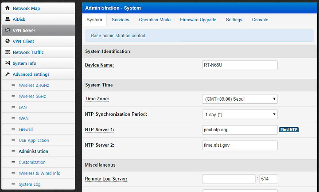319x192 pixels.
Task: Open the System Info page
Action: (24, 63)
